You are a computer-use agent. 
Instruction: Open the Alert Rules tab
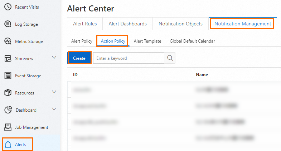[85, 24]
